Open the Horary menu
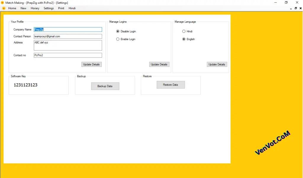Image resolution: width=303 pixels, height=178 pixels. coord(35,8)
